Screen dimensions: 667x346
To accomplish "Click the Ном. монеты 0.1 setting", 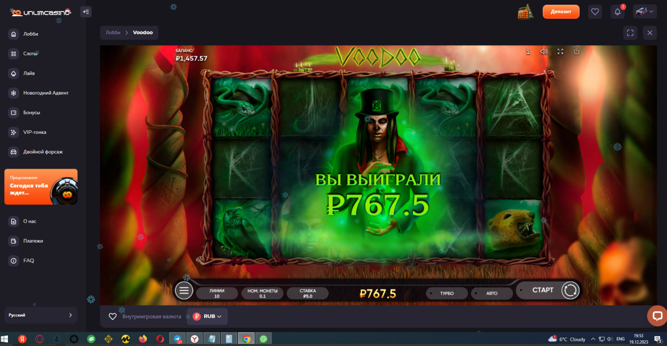I will [262, 293].
